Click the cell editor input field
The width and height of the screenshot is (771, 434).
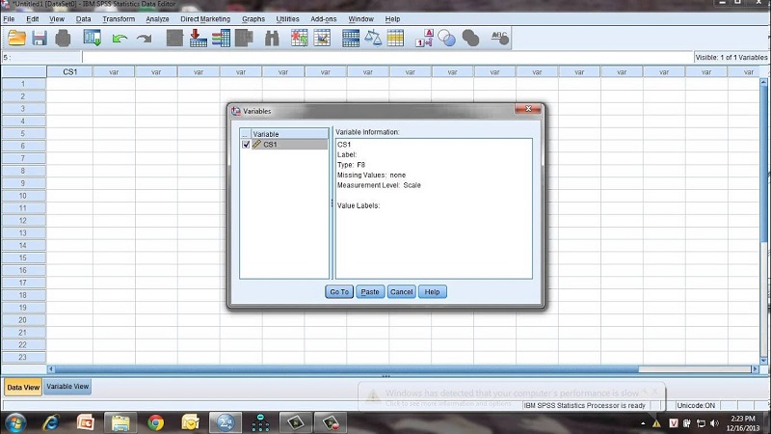click(x=387, y=58)
